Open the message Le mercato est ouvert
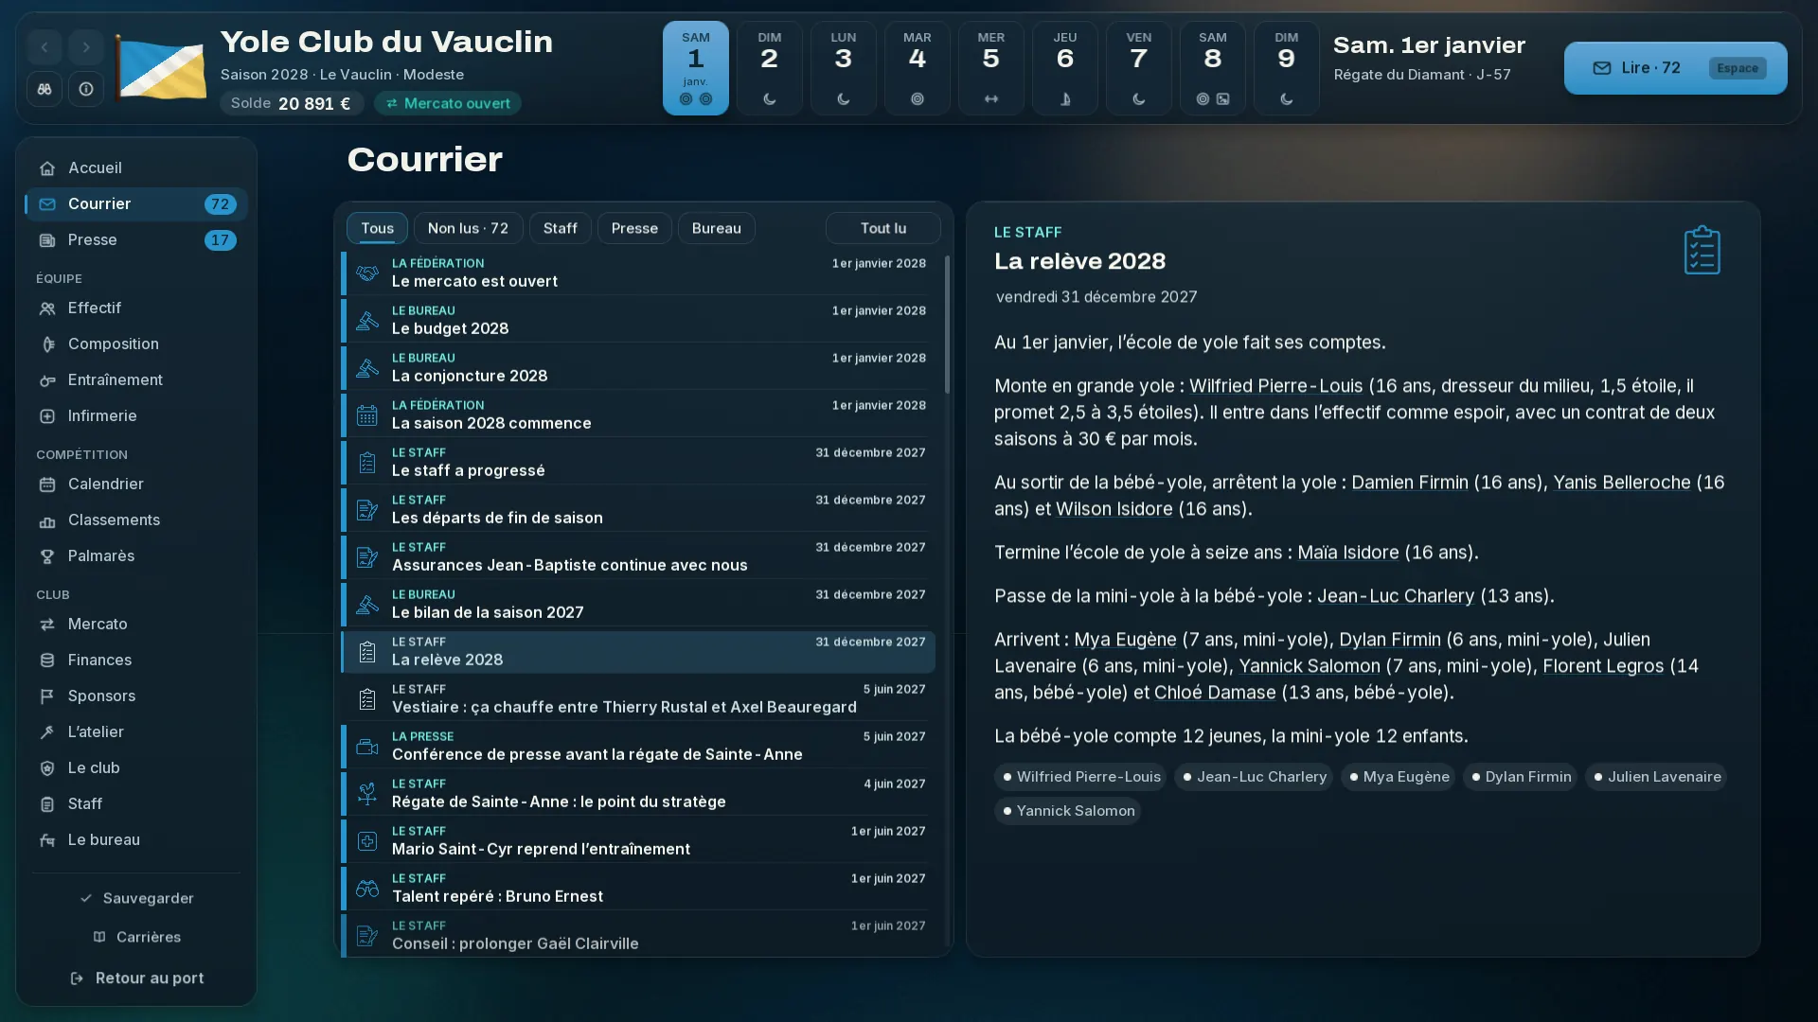1818x1022 pixels. coord(638,273)
